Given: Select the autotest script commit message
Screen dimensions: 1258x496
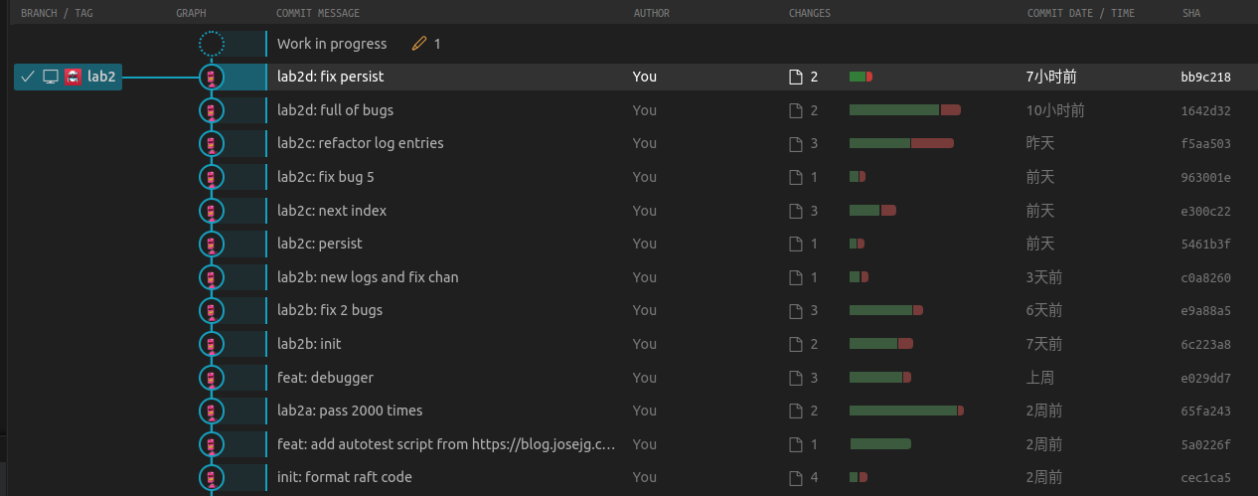Looking at the screenshot, I should pos(446,444).
